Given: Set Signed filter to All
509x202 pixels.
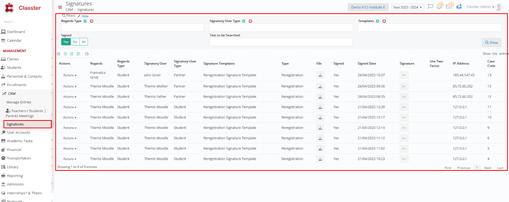Looking at the screenshot, I should click(84, 42).
